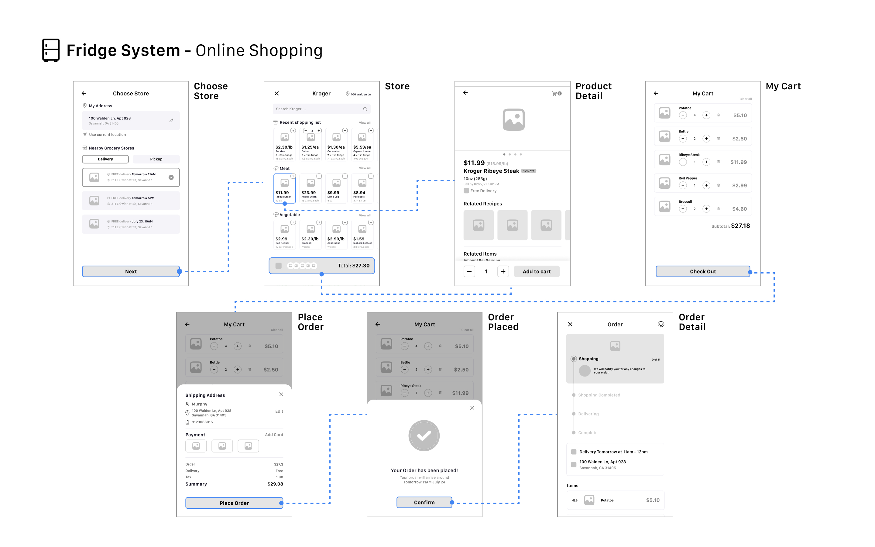Expand View all in the Meat section
This screenshot has height=547, width=875.
[365, 168]
